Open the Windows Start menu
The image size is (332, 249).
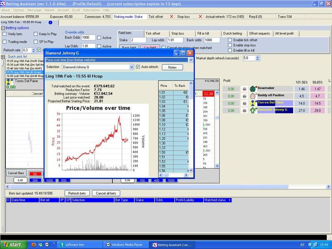[x=14, y=245]
